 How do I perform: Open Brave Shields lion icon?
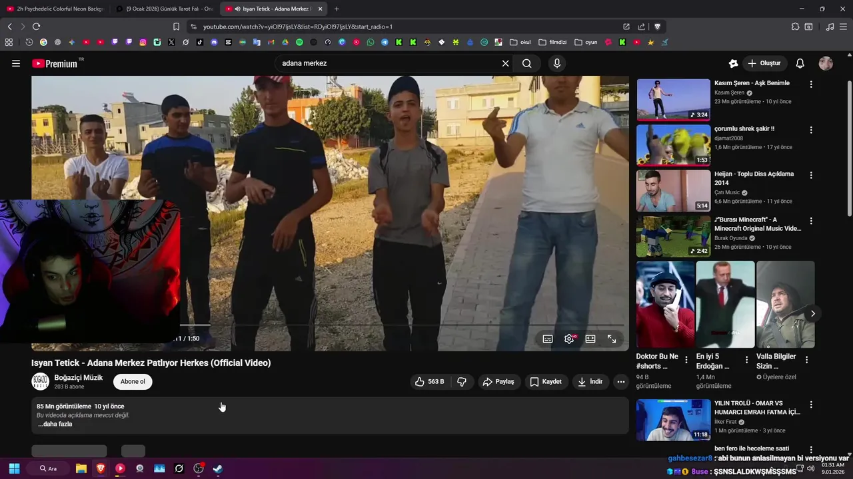(657, 27)
